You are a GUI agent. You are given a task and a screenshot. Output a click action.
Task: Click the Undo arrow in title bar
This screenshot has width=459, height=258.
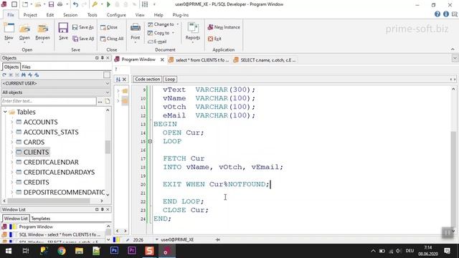coord(75,4)
